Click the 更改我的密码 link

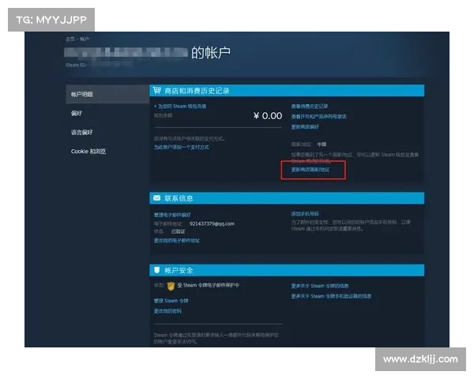click(x=167, y=311)
